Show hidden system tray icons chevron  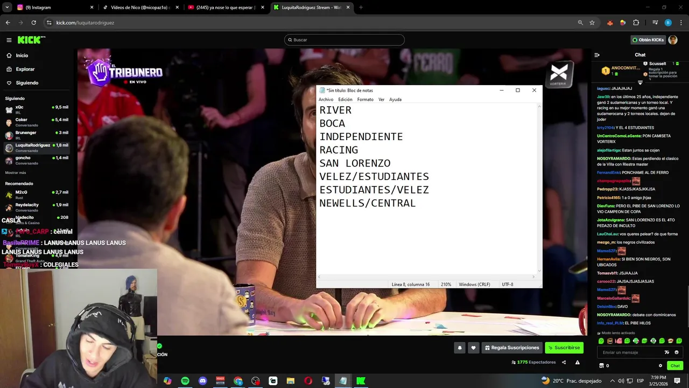click(x=613, y=381)
